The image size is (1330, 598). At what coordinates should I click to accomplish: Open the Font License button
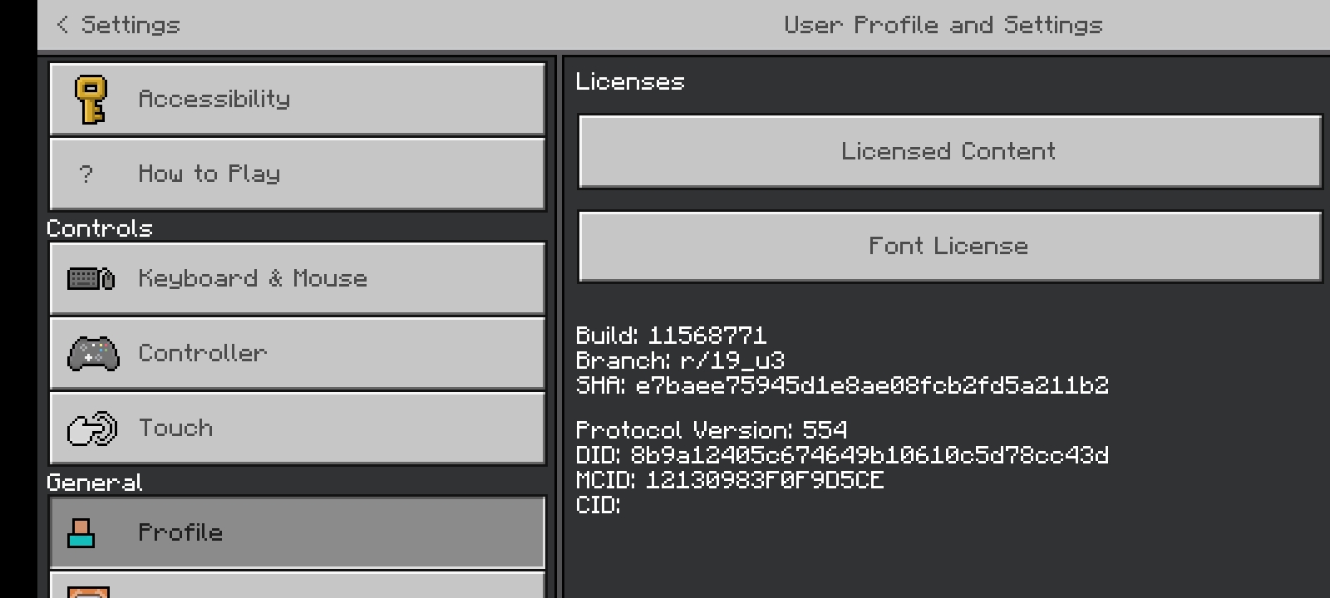(948, 247)
